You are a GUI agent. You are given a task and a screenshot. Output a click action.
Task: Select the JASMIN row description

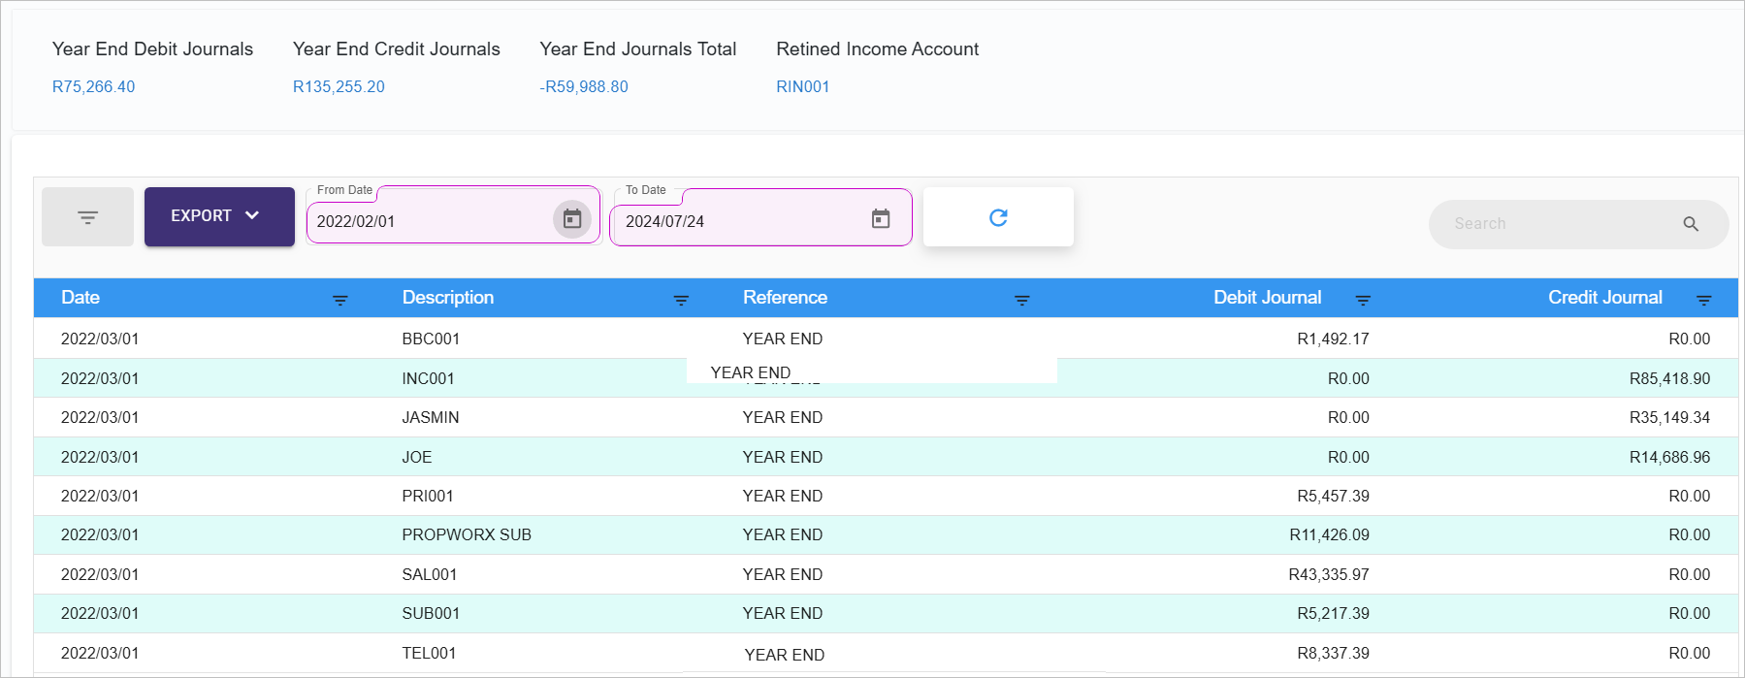click(431, 417)
